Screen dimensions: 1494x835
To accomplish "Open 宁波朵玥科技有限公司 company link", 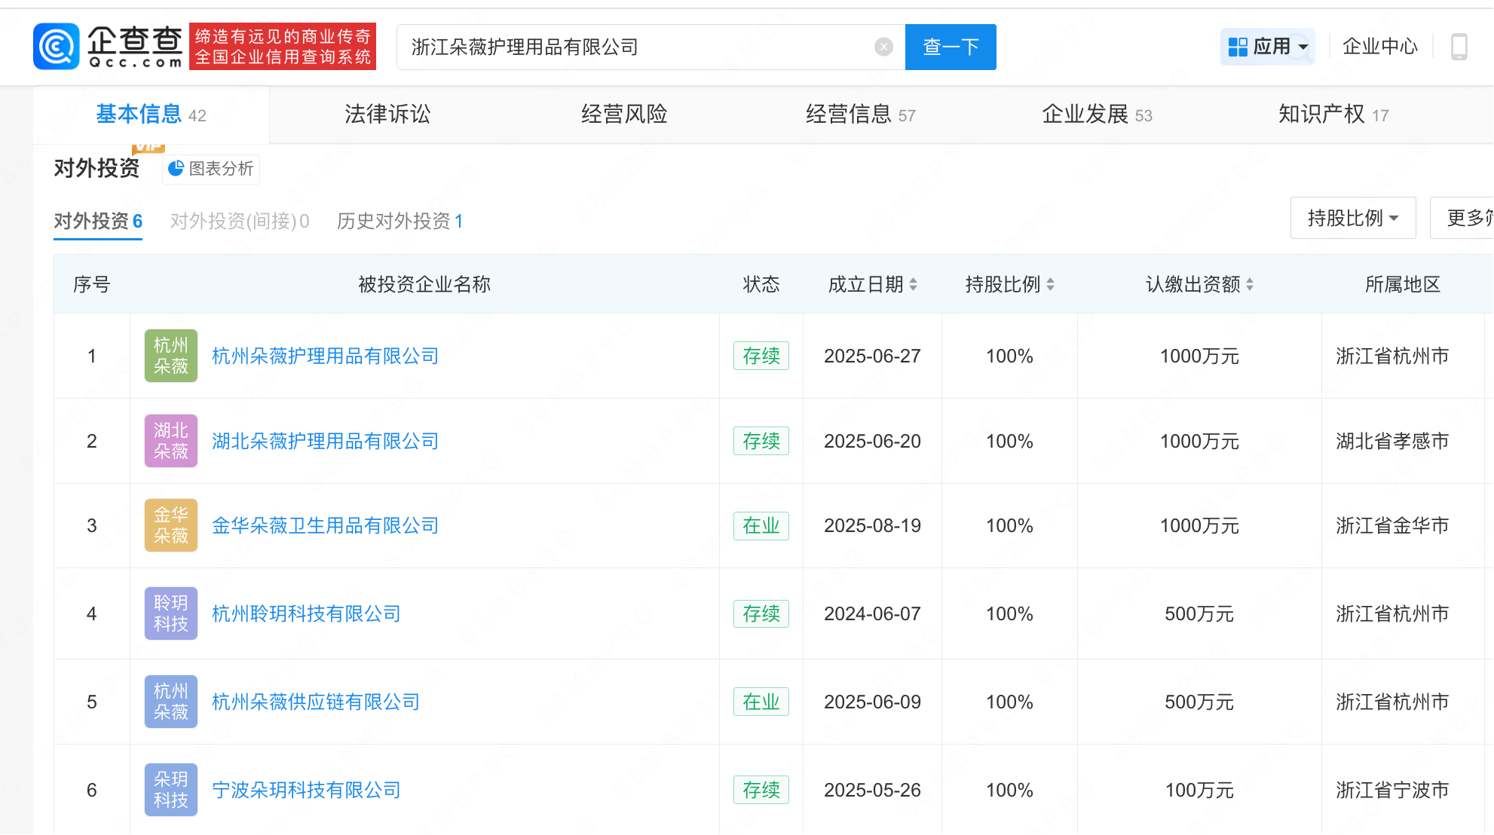I will [306, 790].
